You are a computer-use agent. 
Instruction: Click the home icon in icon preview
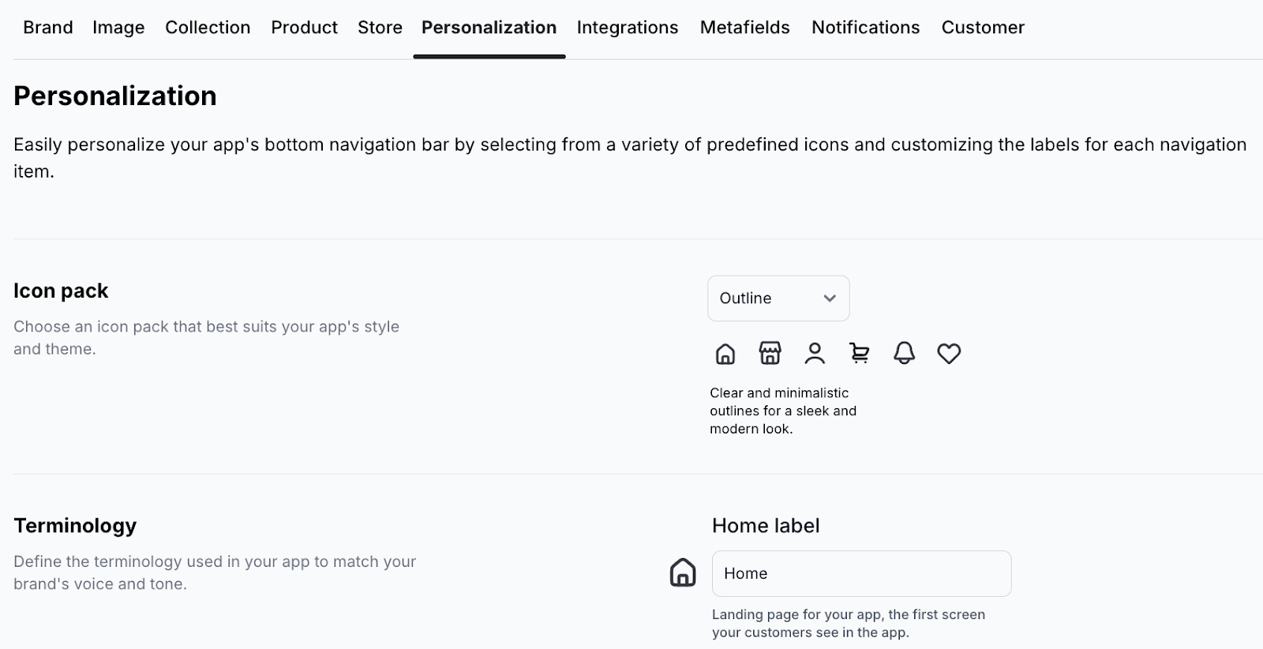click(725, 354)
